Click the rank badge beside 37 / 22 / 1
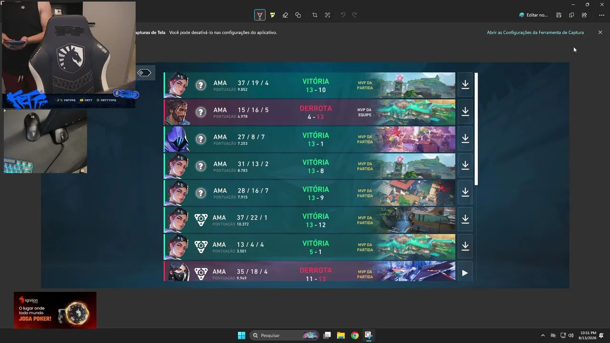The width and height of the screenshot is (610, 343). tap(201, 220)
